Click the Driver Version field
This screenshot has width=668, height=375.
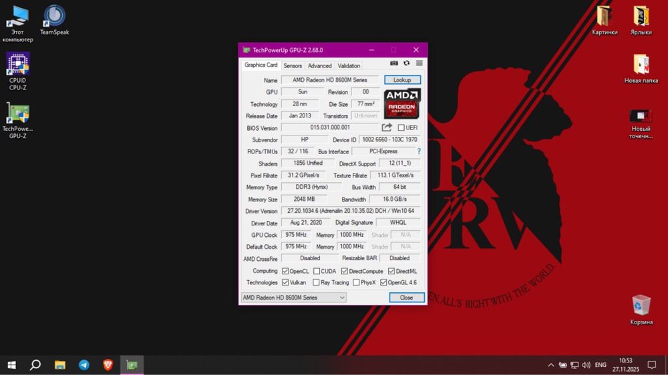pos(351,211)
